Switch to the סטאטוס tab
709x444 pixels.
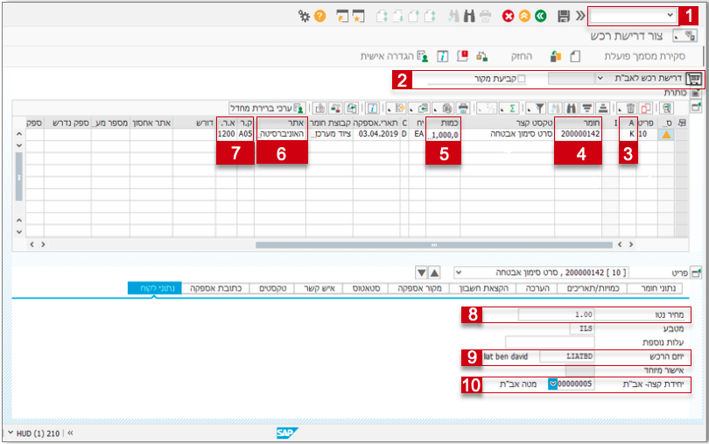(366, 288)
